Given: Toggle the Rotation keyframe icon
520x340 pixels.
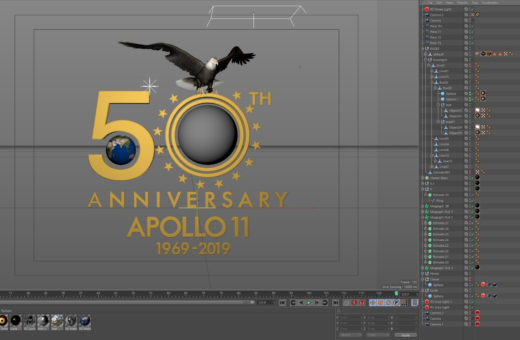Looking at the screenshot, I should point(388,303).
